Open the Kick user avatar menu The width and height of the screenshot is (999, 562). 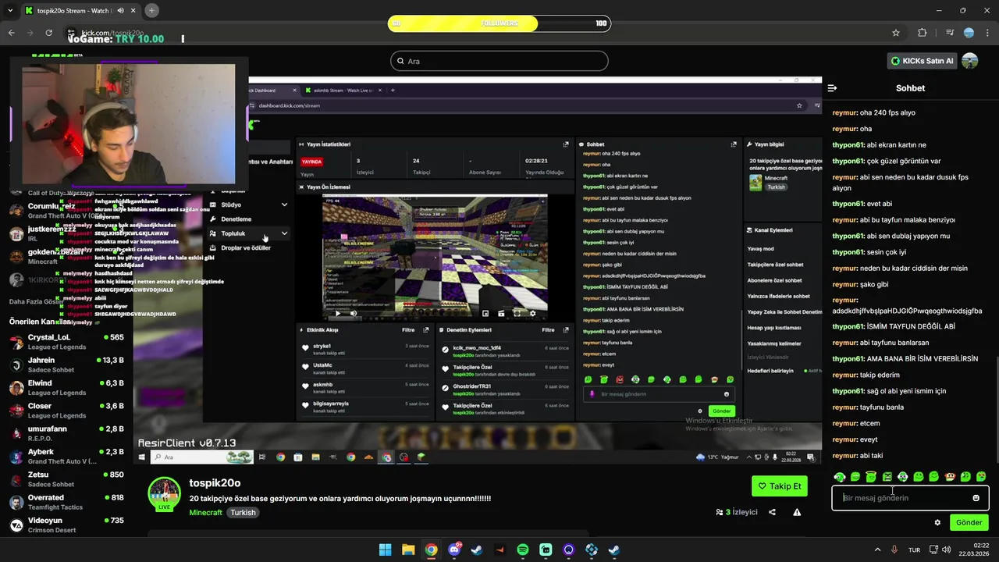[970, 61]
